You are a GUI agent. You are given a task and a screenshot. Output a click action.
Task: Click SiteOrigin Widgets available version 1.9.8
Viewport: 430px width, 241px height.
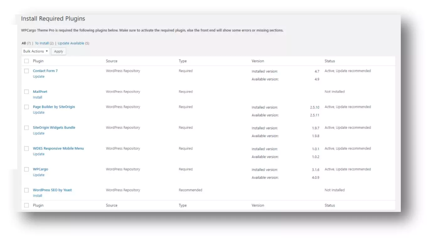(x=316, y=136)
